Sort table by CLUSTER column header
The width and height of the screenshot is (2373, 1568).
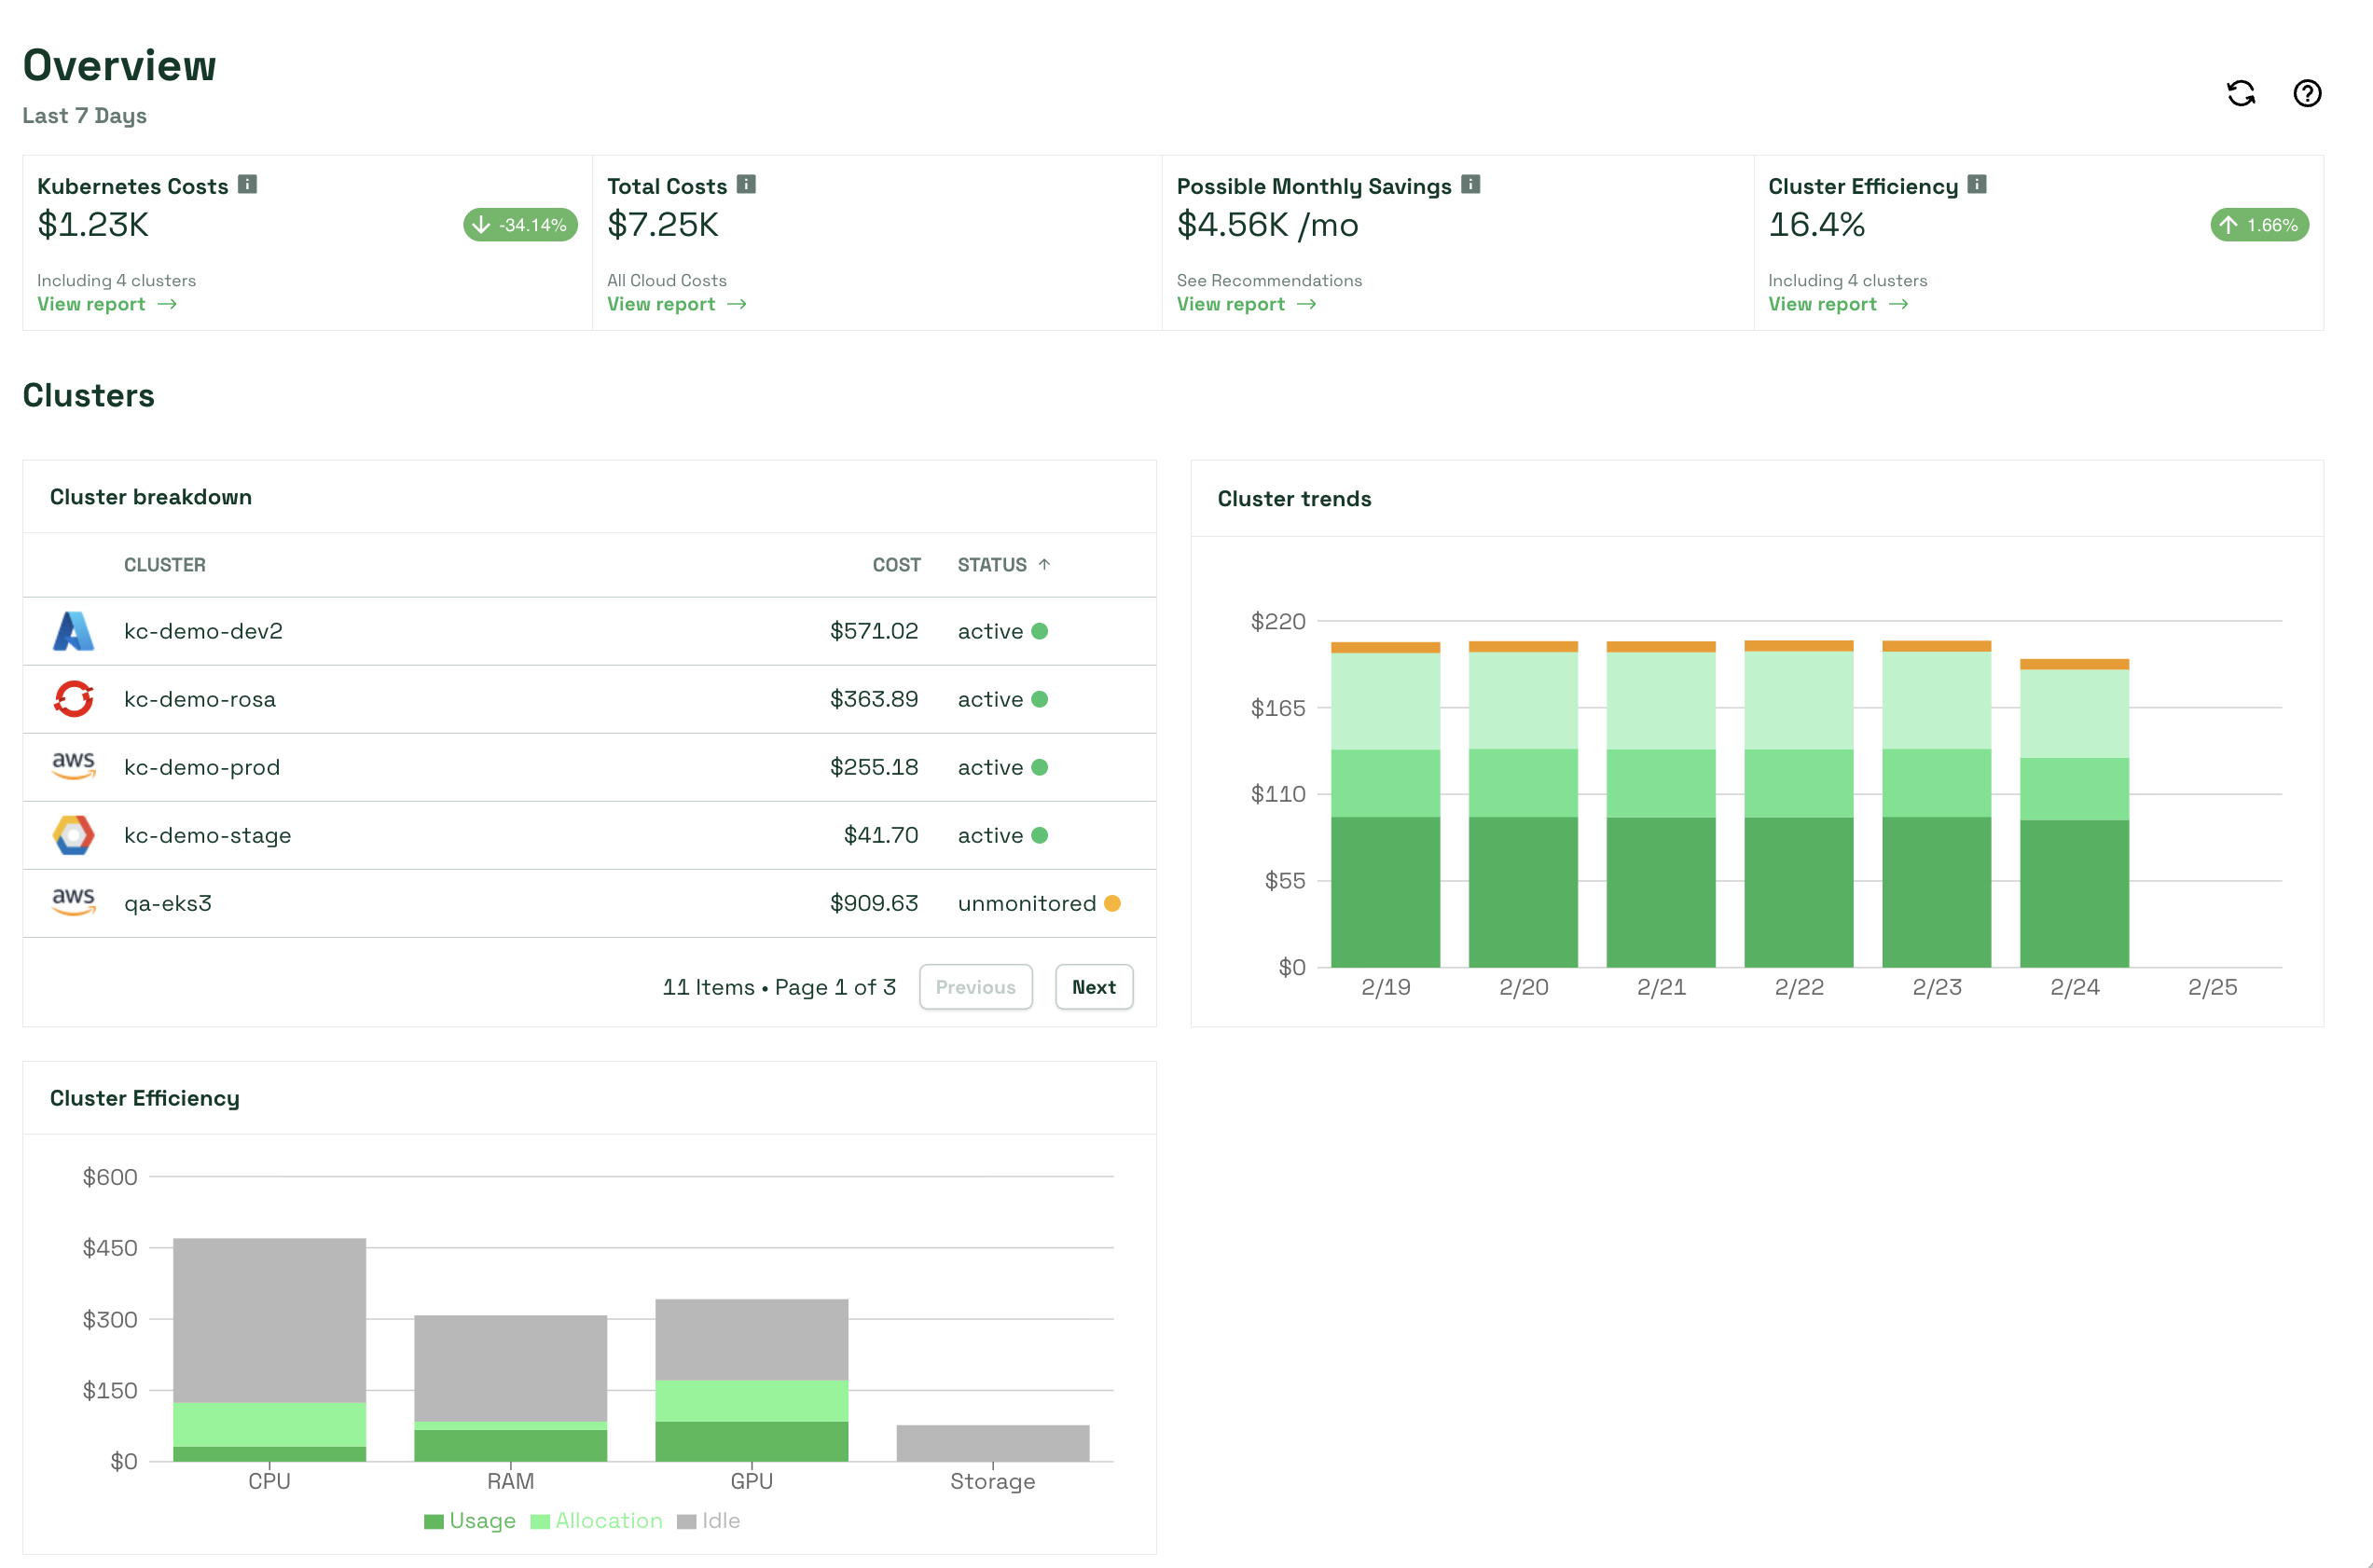(x=165, y=565)
